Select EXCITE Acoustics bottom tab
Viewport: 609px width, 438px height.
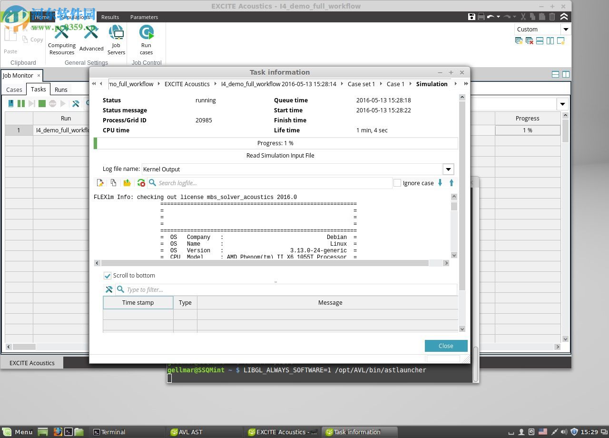click(32, 363)
